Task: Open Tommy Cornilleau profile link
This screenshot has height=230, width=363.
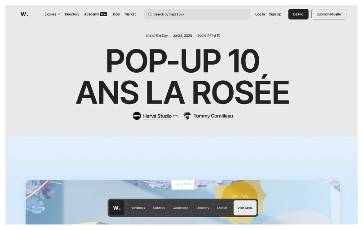Action: coord(213,116)
